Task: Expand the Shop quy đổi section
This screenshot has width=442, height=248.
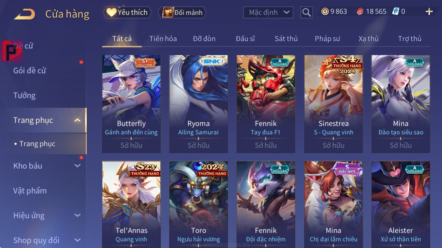Action: coord(77,240)
